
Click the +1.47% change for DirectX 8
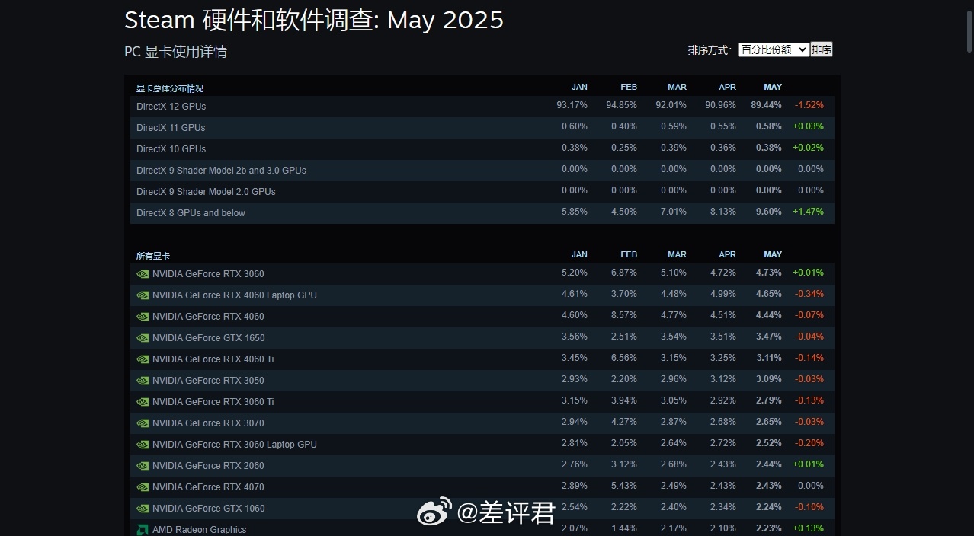click(x=808, y=212)
